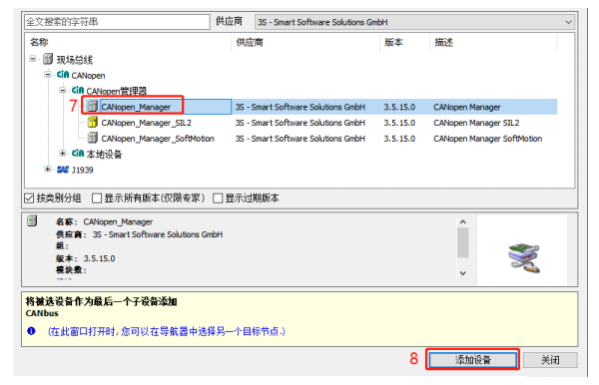Select the CANopen_Manager_SIL2 tree item
599x385 pixels.
click(x=147, y=123)
